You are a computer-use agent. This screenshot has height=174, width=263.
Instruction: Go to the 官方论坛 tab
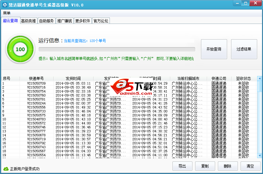[x=101, y=21]
